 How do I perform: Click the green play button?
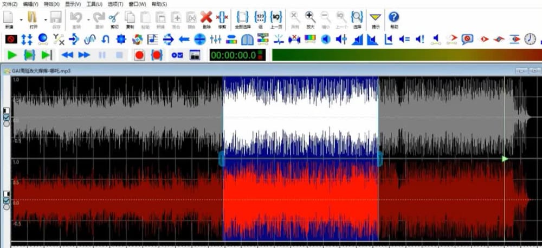(x=12, y=55)
